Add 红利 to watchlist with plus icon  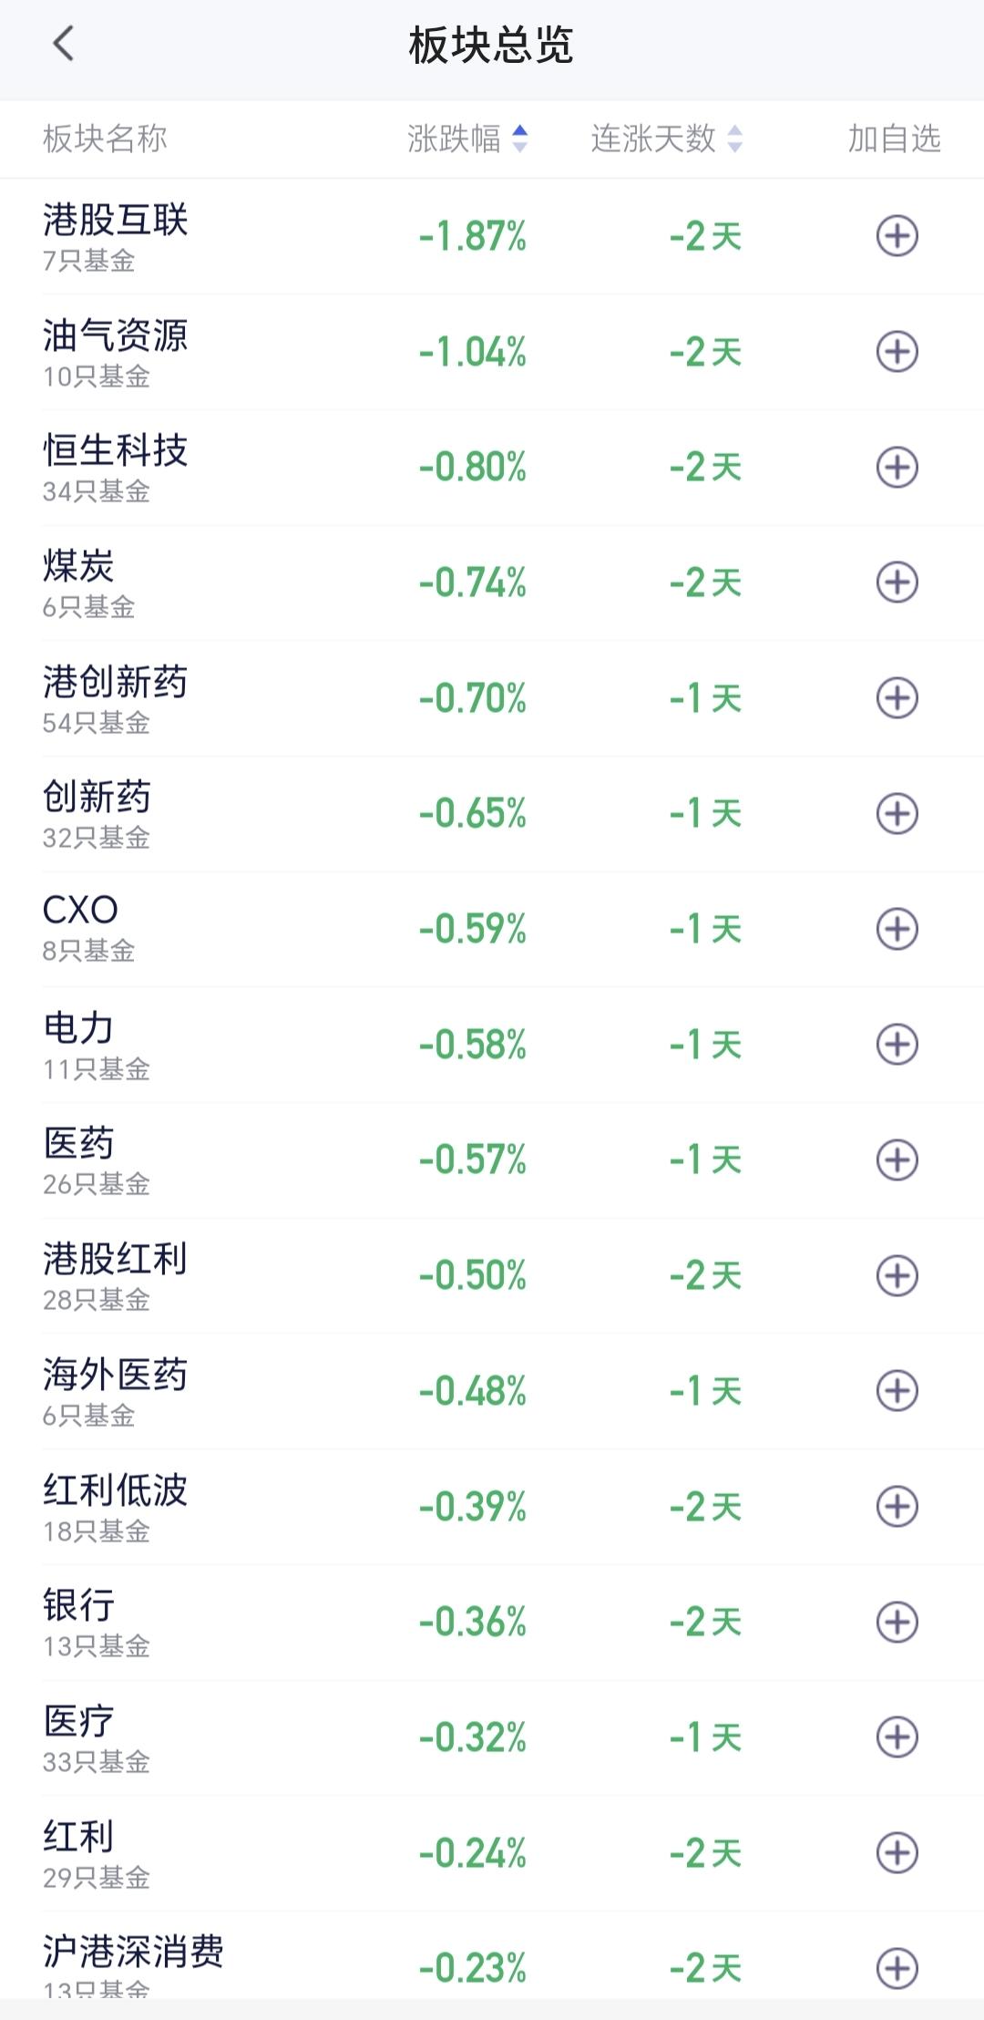pos(897,1852)
